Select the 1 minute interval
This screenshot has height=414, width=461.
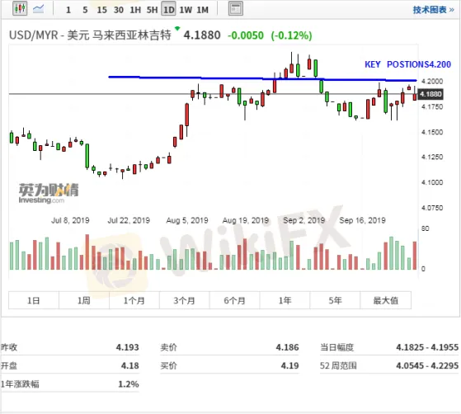(x=68, y=10)
